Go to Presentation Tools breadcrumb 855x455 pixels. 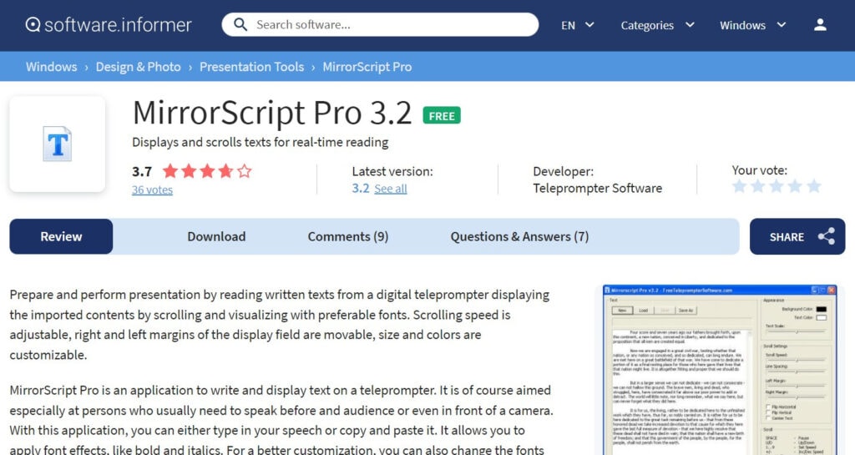coord(251,67)
